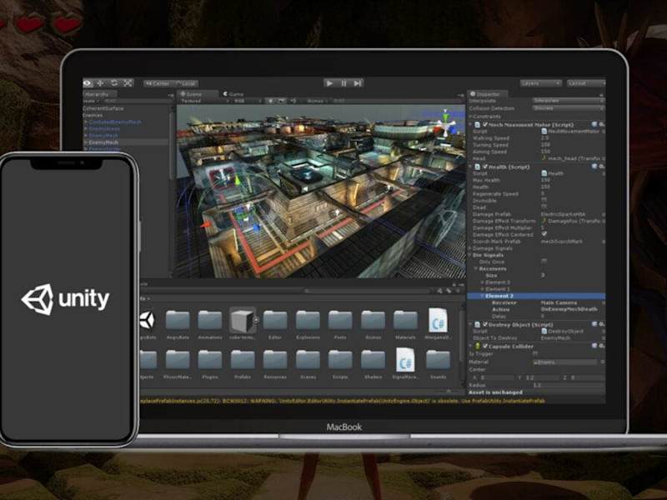The width and height of the screenshot is (667, 500).
Task: Edit the Walking Speed value field
Action: (x=572, y=138)
